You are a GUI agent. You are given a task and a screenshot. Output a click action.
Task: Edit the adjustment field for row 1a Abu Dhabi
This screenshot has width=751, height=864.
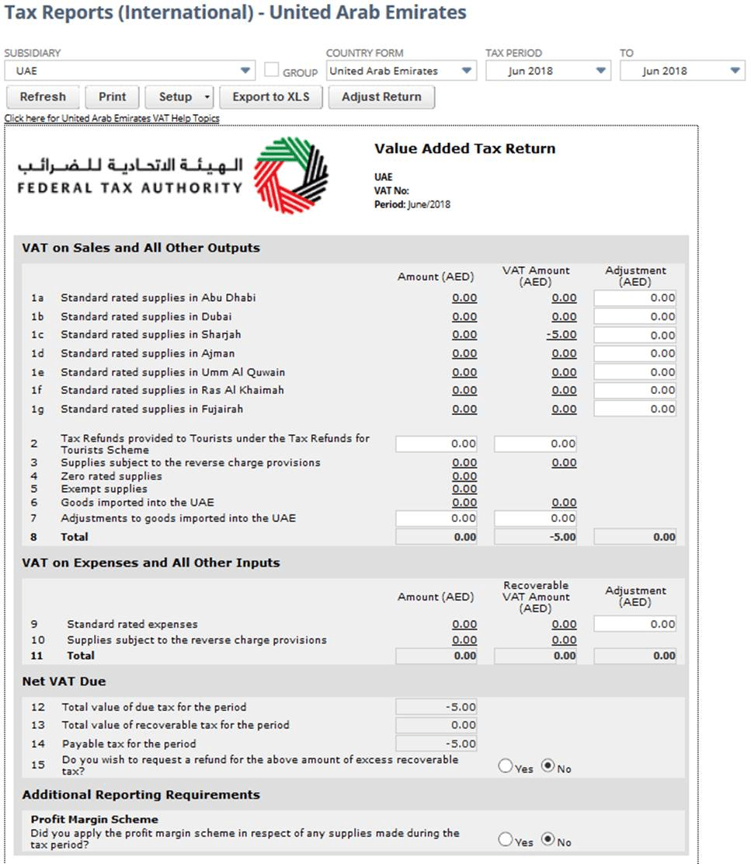pyautogui.click(x=635, y=298)
